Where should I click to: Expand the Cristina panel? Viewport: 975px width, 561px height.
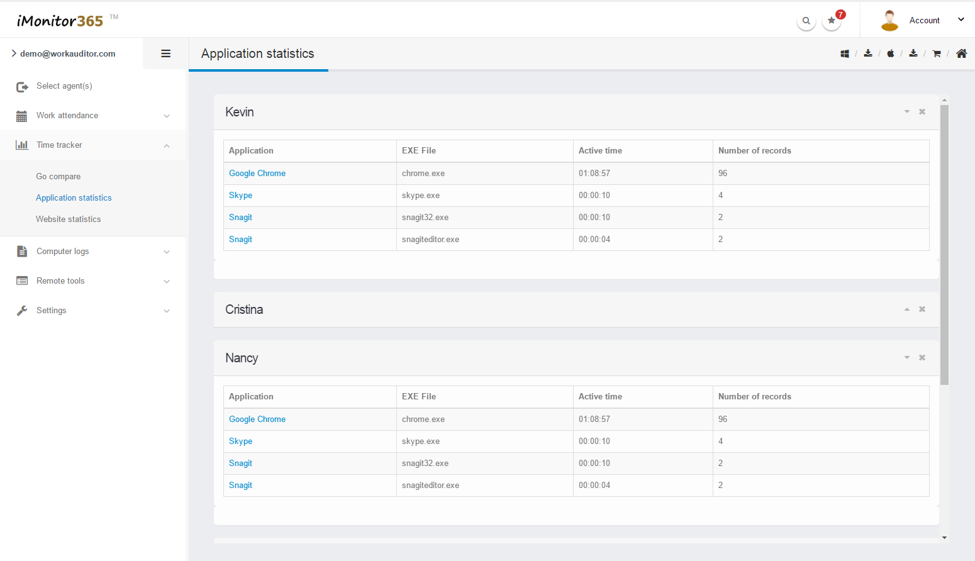pos(907,309)
